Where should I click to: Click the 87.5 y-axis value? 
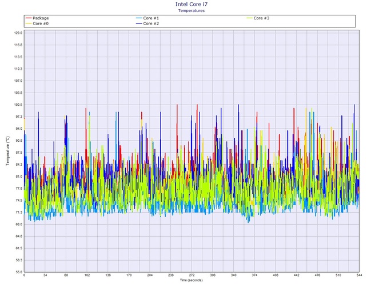click(x=19, y=153)
